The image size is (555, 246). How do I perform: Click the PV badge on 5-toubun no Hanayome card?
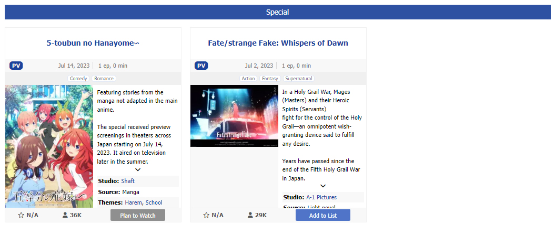16,66
